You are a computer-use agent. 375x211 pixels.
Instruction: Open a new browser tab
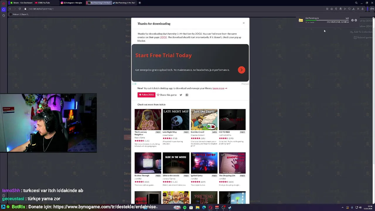[x=140, y=3]
